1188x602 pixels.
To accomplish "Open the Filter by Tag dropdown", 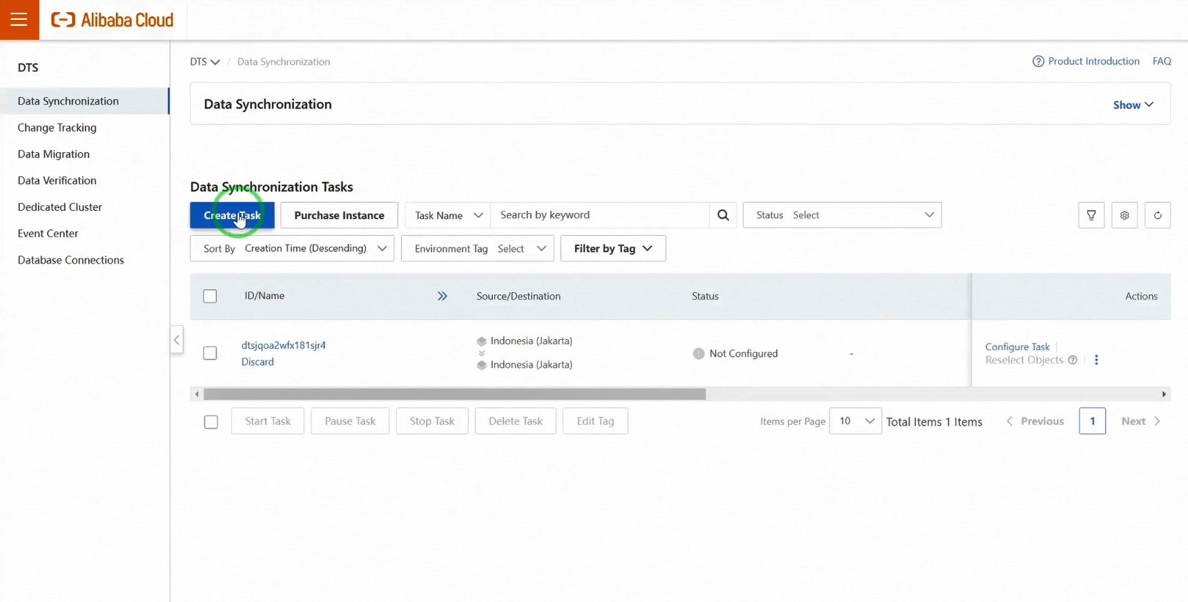I will (613, 248).
